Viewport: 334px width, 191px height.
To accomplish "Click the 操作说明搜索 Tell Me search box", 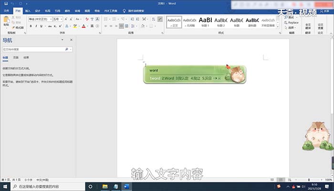I will [x=136, y=11].
